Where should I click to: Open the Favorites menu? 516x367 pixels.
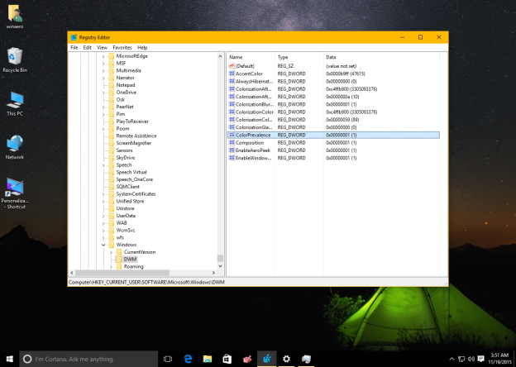tap(122, 48)
